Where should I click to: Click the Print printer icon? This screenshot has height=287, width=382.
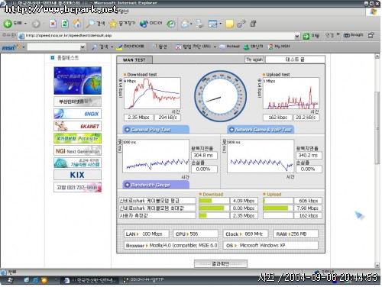(x=199, y=24)
